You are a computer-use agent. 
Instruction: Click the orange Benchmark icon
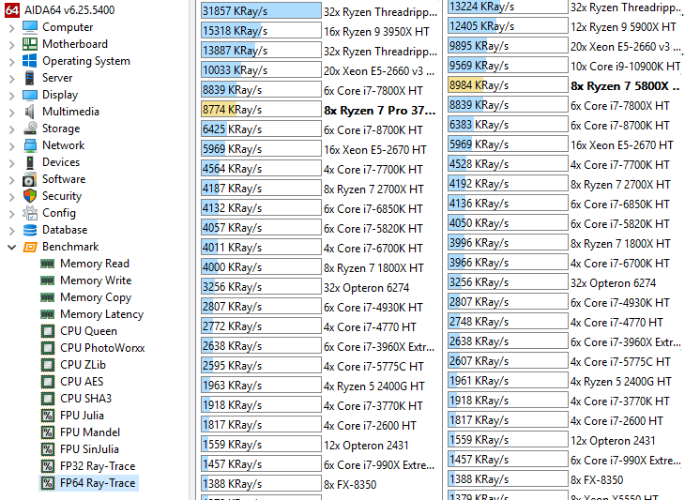point(30,247)
